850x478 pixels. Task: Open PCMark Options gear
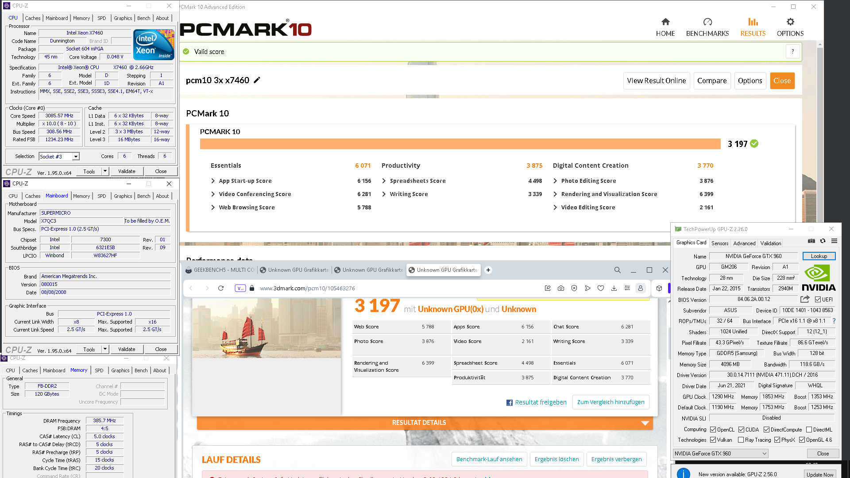pos(790,27)
